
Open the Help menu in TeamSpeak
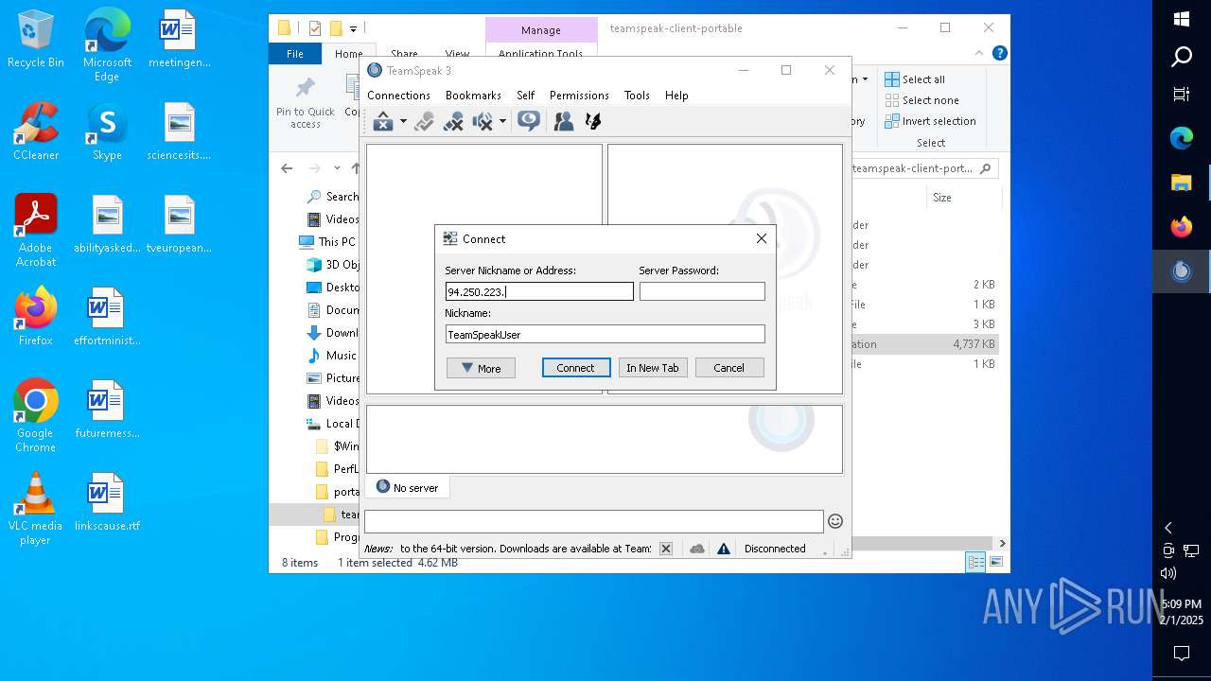[x=676, y=96]
